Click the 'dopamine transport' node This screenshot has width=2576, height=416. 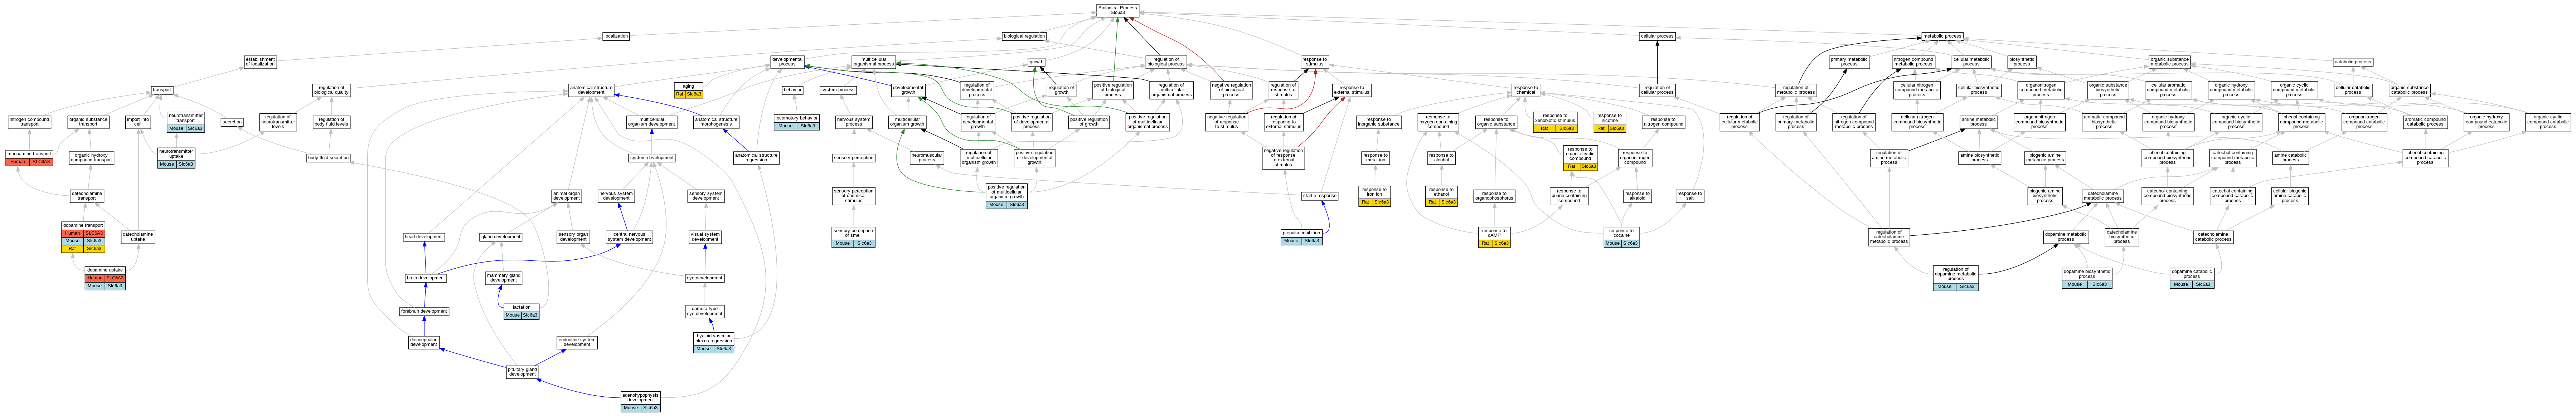tap(83, 237)
